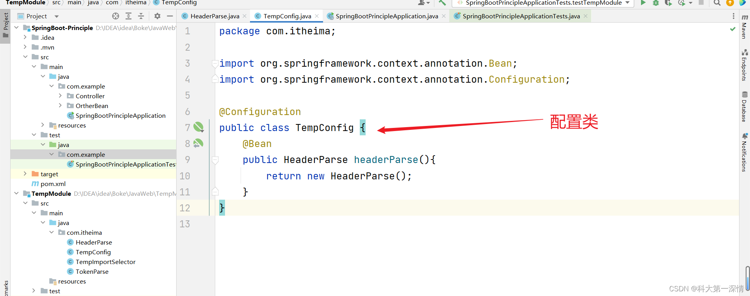Collapse the SpringBoot-Principle project node

16,28
